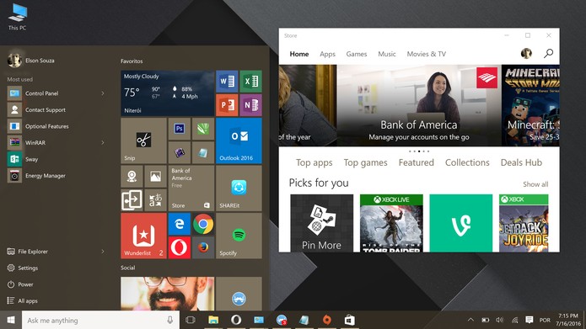Open All apps list
Viewport: 586px width, 329px height.
pos(23,300)
